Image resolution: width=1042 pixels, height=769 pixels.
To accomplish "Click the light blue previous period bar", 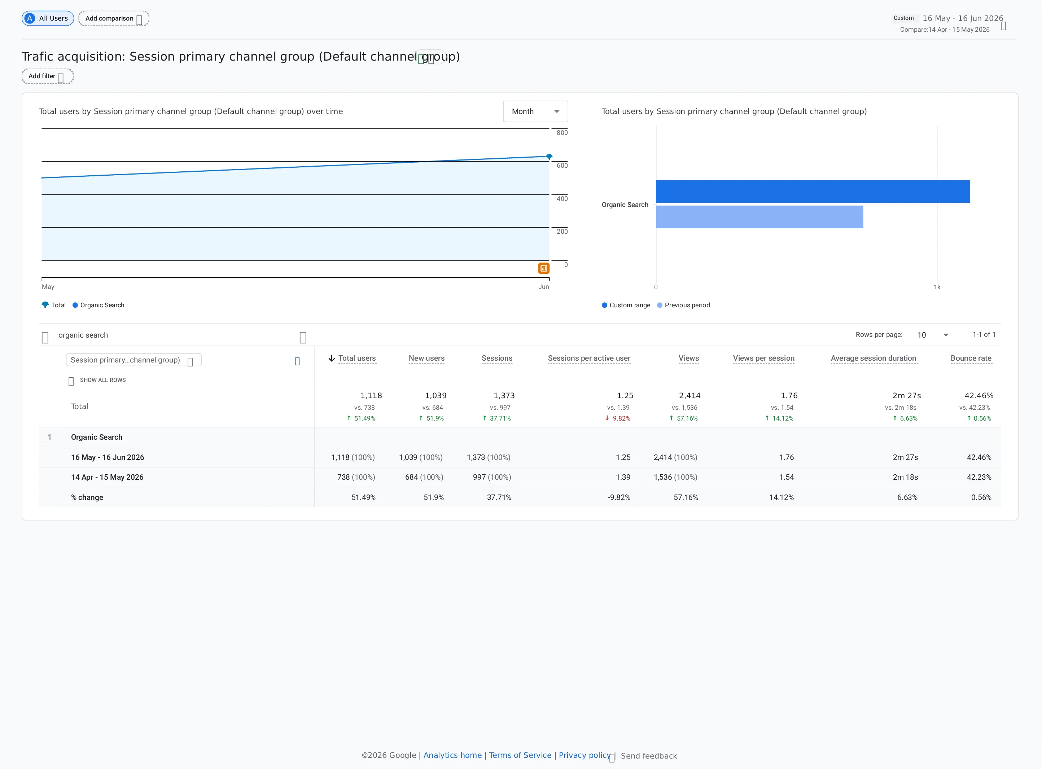I will pyautogui.click(x=759, y=217).
